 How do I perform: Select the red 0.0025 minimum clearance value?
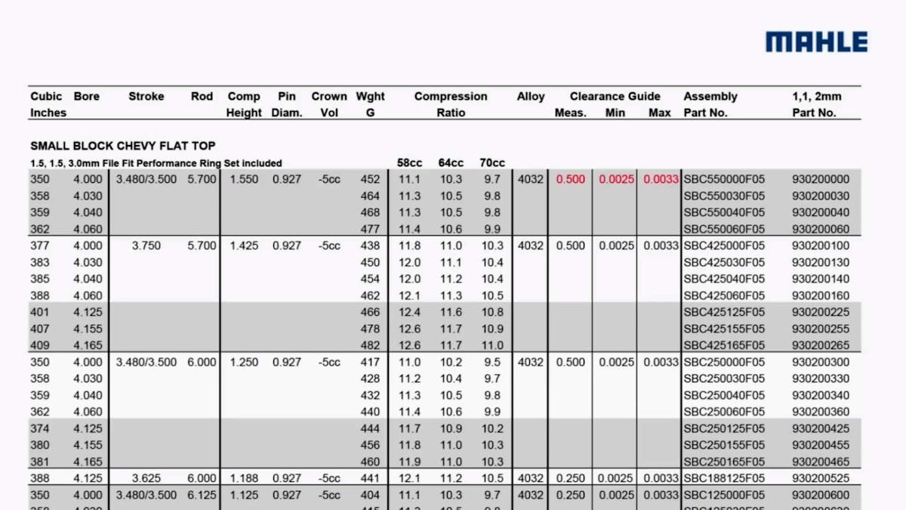coord(616,180)
